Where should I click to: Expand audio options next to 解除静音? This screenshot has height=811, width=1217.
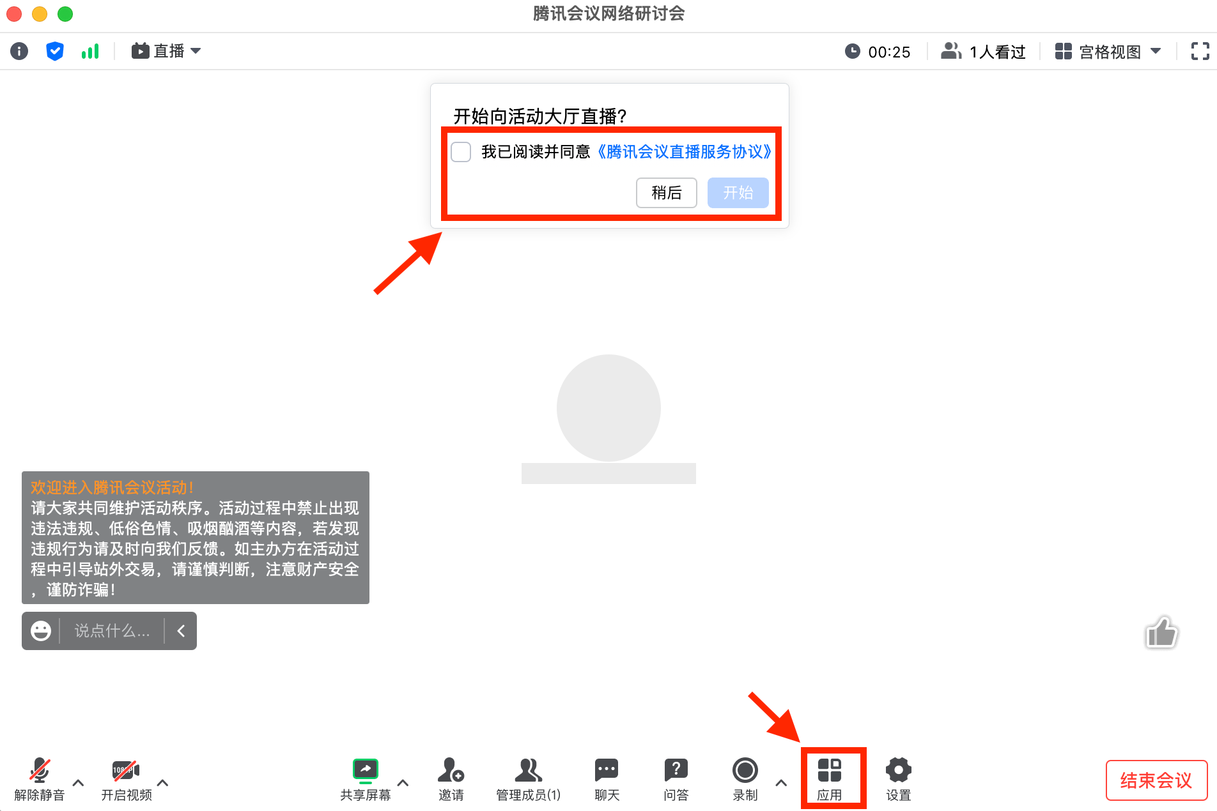tap(79, 782)
